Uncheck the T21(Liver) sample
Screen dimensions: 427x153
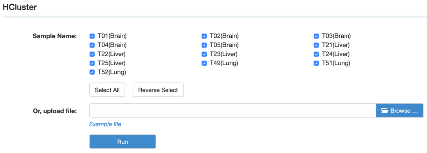[x=316, y=45]
